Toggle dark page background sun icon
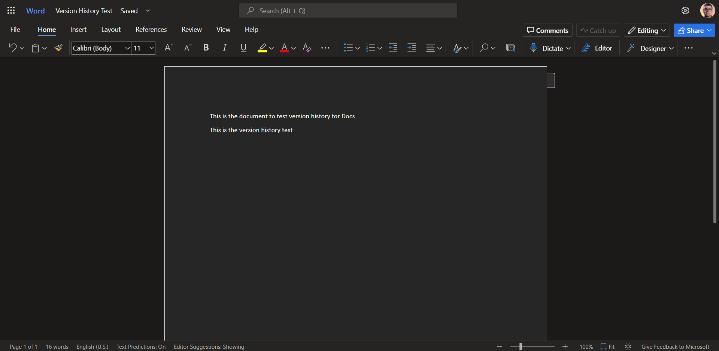The image size is (719, 351). (628, 347)
